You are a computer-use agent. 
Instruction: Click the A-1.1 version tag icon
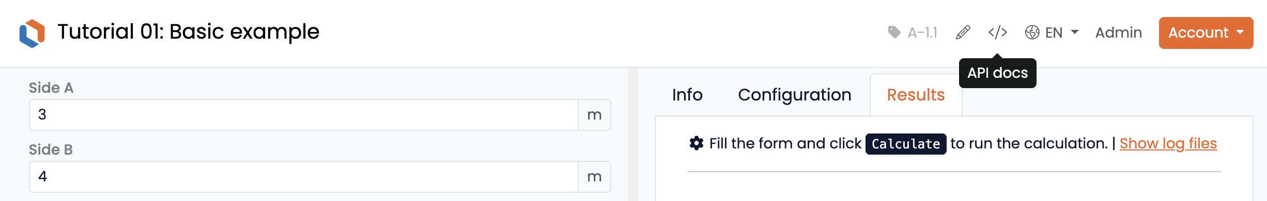point(894,32)
